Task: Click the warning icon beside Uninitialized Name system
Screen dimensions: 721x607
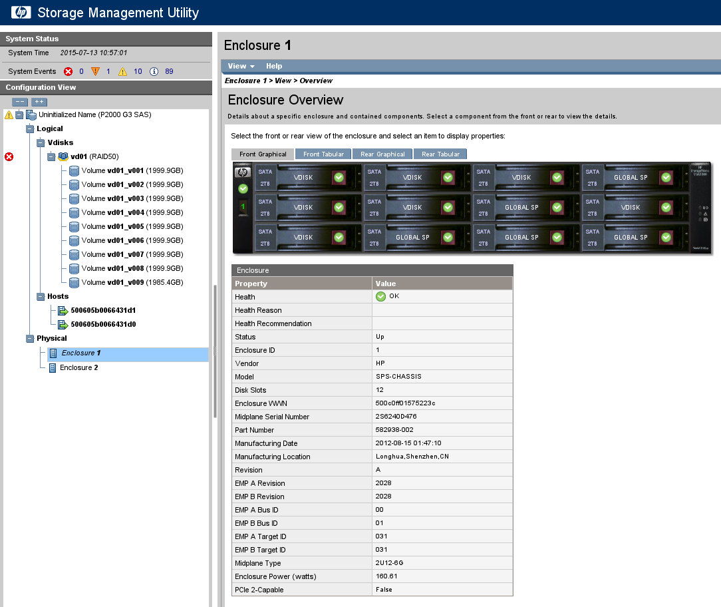Action: (9, 114)
